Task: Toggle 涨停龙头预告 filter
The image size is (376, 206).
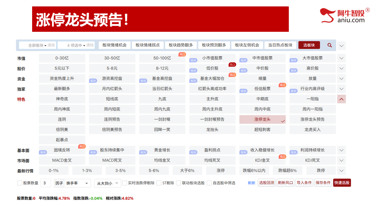Action: 313,120
